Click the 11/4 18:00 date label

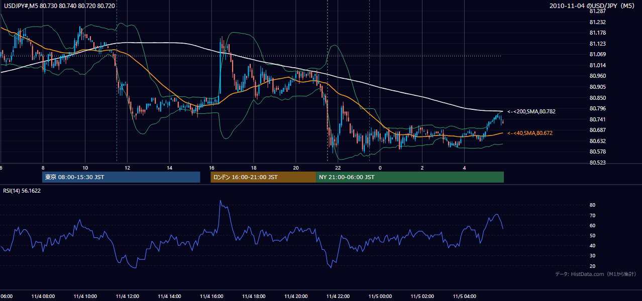pyautogui.click(x=254, y=296)
